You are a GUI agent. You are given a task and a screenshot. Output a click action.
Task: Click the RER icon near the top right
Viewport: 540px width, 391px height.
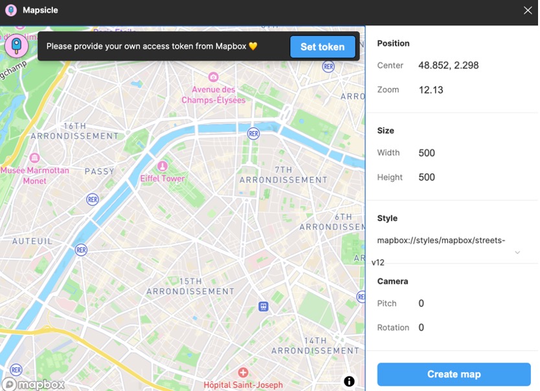pyautogui.click(x=327, y=65)
